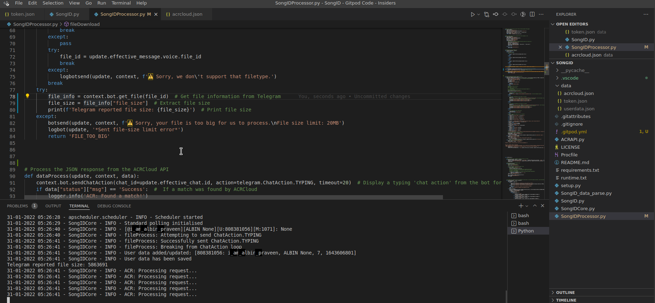Open the terminal launch profile dropdown
This screenshot has height=303, width=655.
point(527,206)
